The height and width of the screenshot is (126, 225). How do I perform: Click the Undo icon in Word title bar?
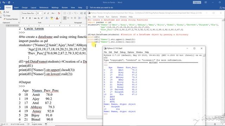pos(4,2)
